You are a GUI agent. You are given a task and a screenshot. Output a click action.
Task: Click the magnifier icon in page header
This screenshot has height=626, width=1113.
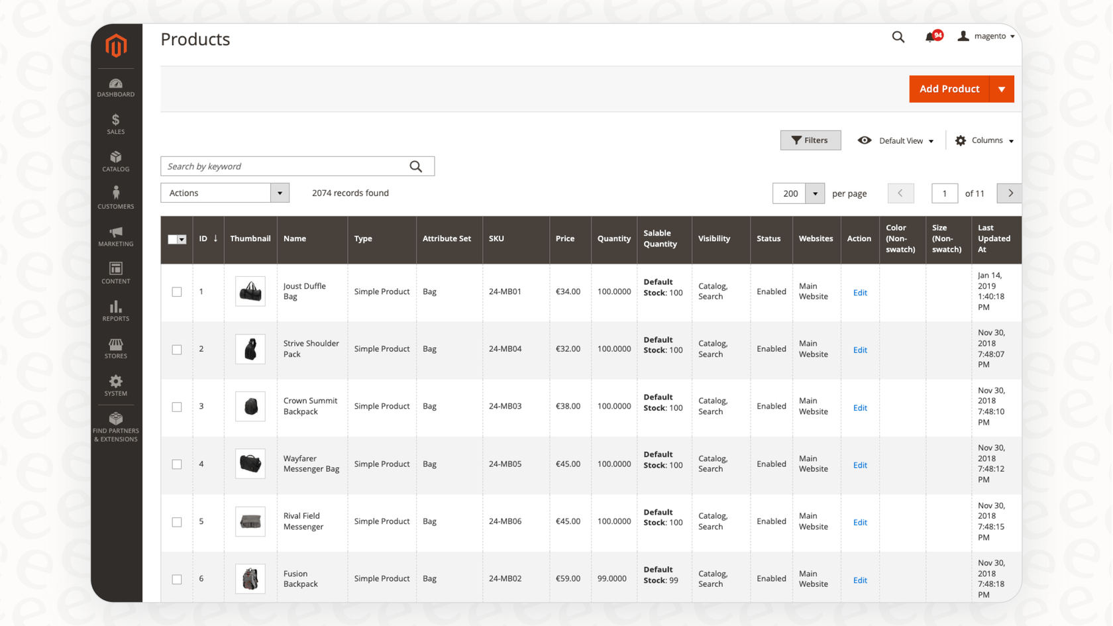898,37
